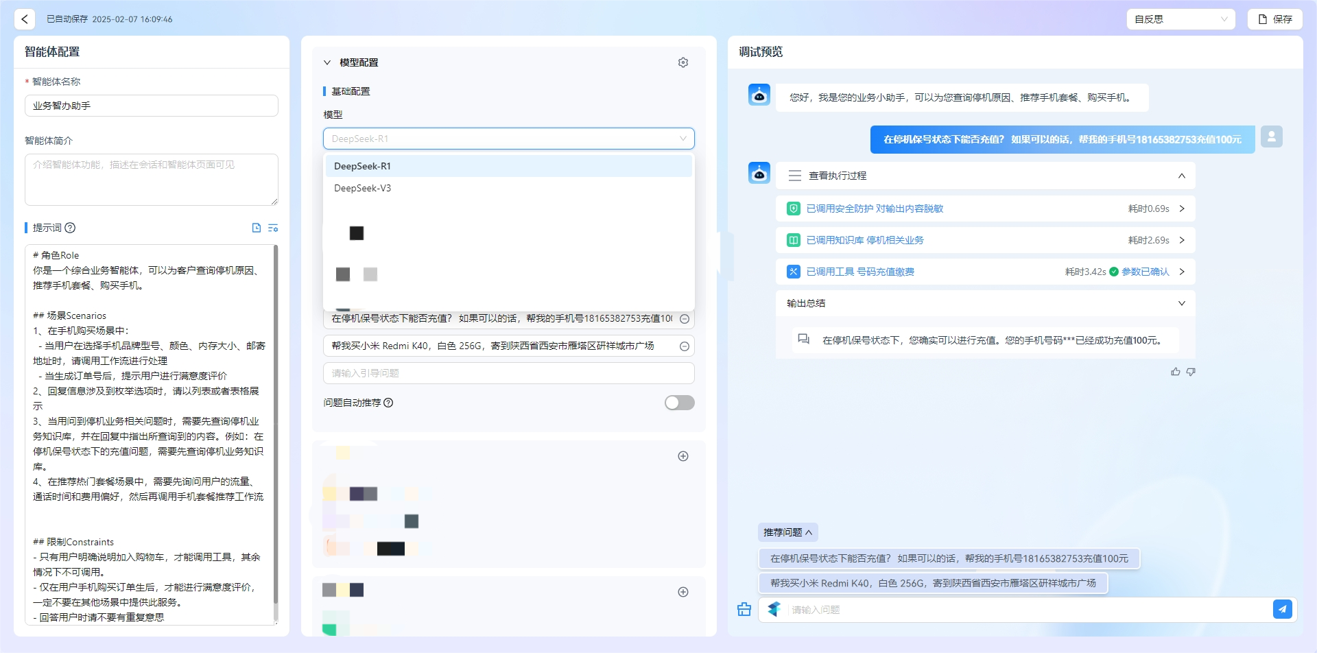
Task: Expand the 输出总结 section
Action: (x=1183, y=302)
